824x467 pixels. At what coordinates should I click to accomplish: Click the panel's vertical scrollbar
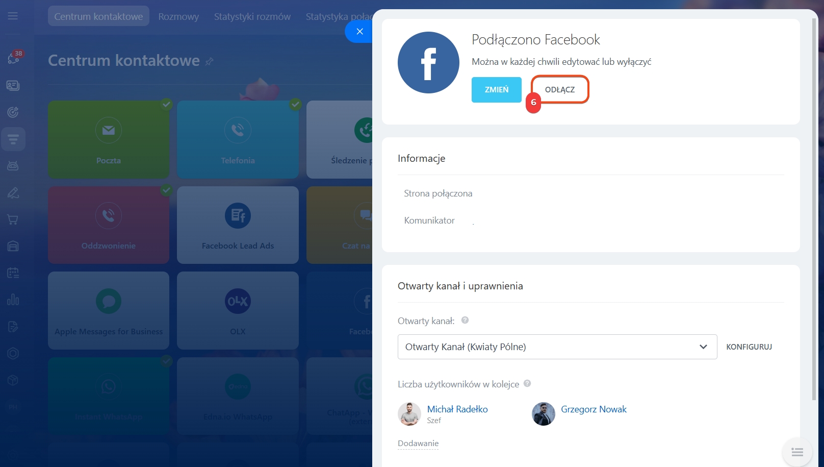[x=814, y=209]
